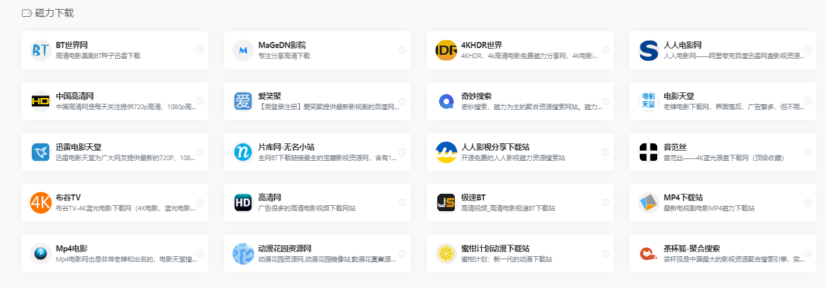Screen dimensions: 826x288
Task: Open the arrow on 迅雷电影天堂 card
Action: (200, 152)
